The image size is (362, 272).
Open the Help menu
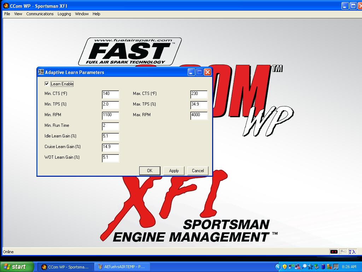96,14
